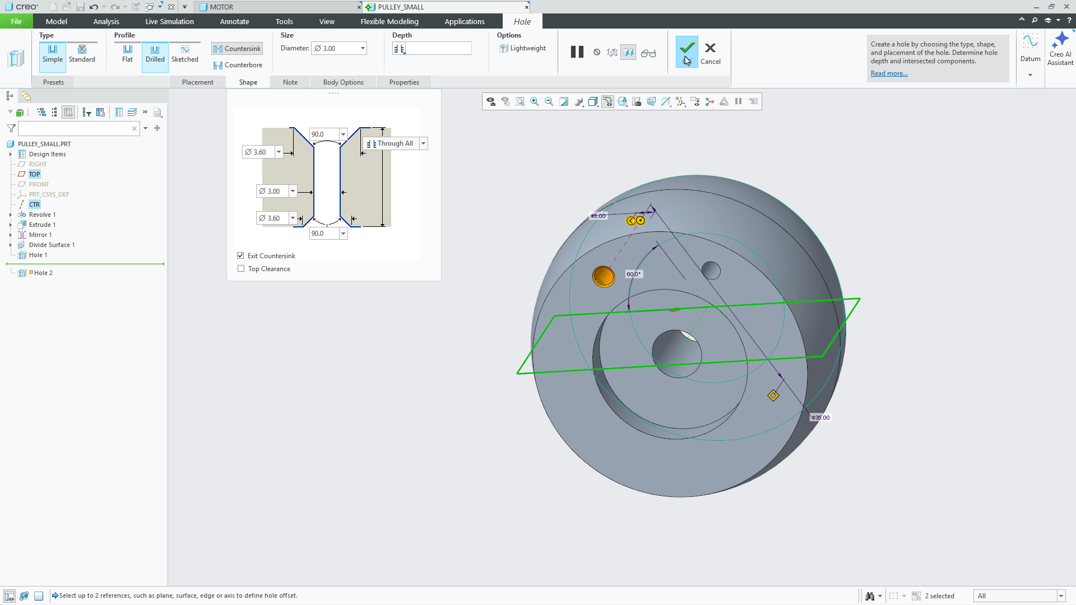Image resolution: width=1076 pixels, height=605 pixels.
Task: Expand the Divide Surface 1 tree node
Action: point(10,245)
